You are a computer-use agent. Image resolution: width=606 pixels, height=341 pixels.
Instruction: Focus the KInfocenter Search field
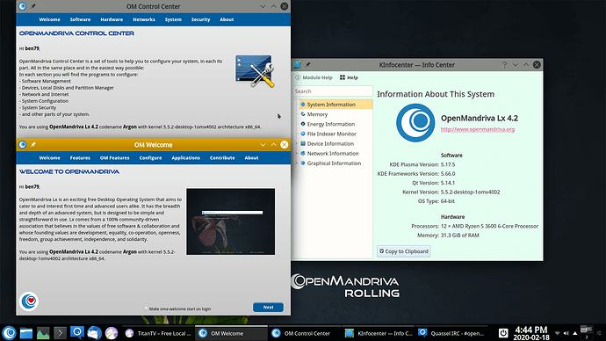pos(333,91)
